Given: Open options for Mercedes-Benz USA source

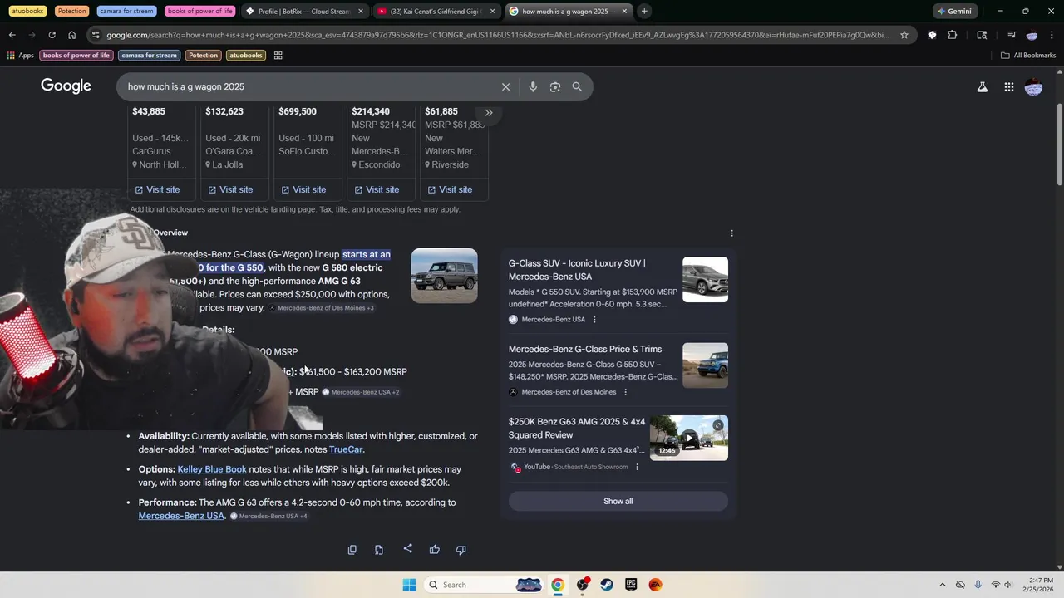Looking at the screenshot, I should [x=594, y=320].
